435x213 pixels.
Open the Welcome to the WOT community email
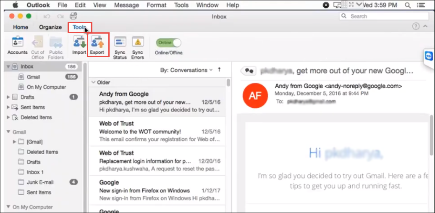pos(157,131)
